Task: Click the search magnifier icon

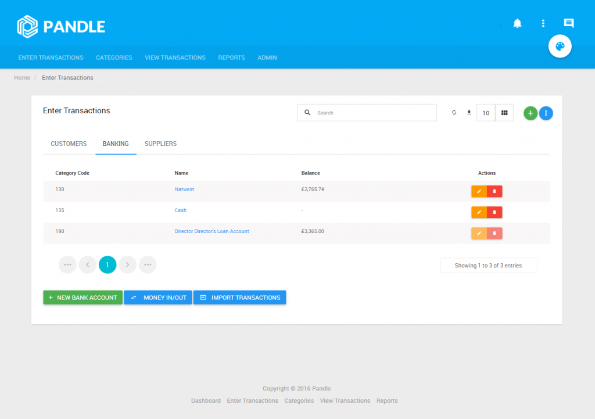Action: (x=307, y=113)
